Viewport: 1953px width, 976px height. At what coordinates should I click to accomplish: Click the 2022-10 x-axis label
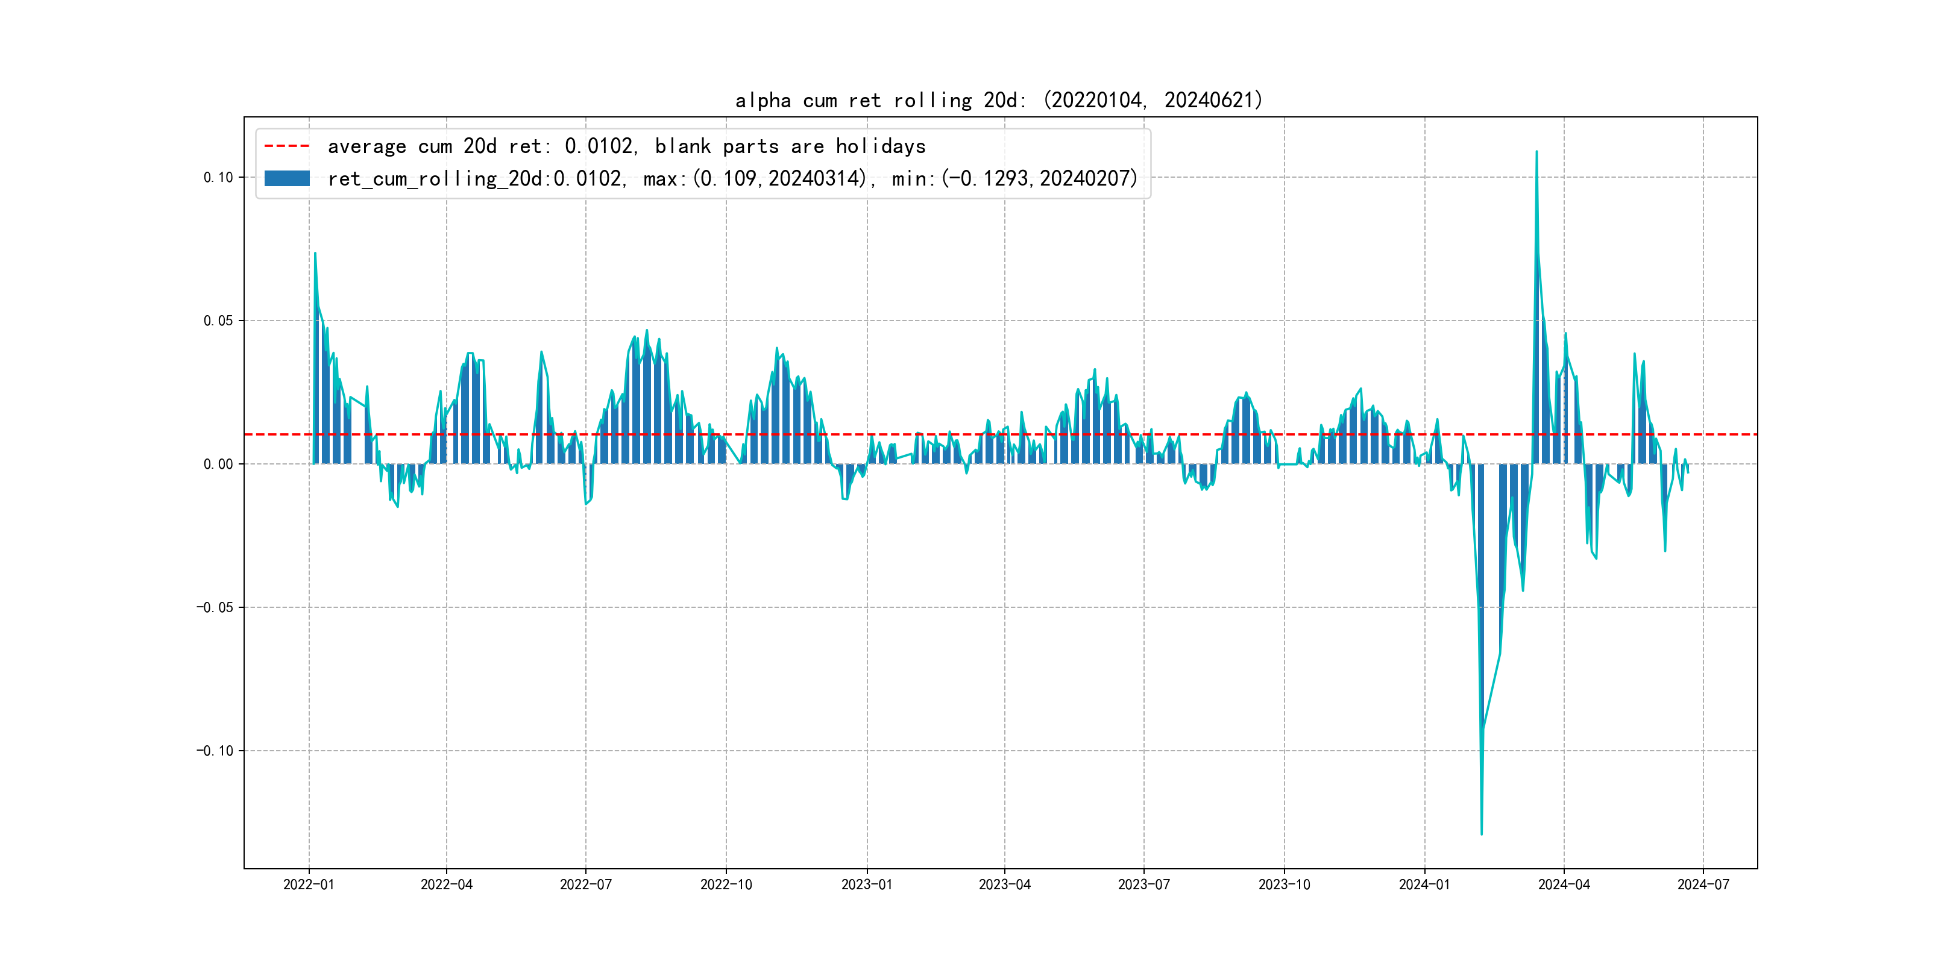click(x=726, y=884)
